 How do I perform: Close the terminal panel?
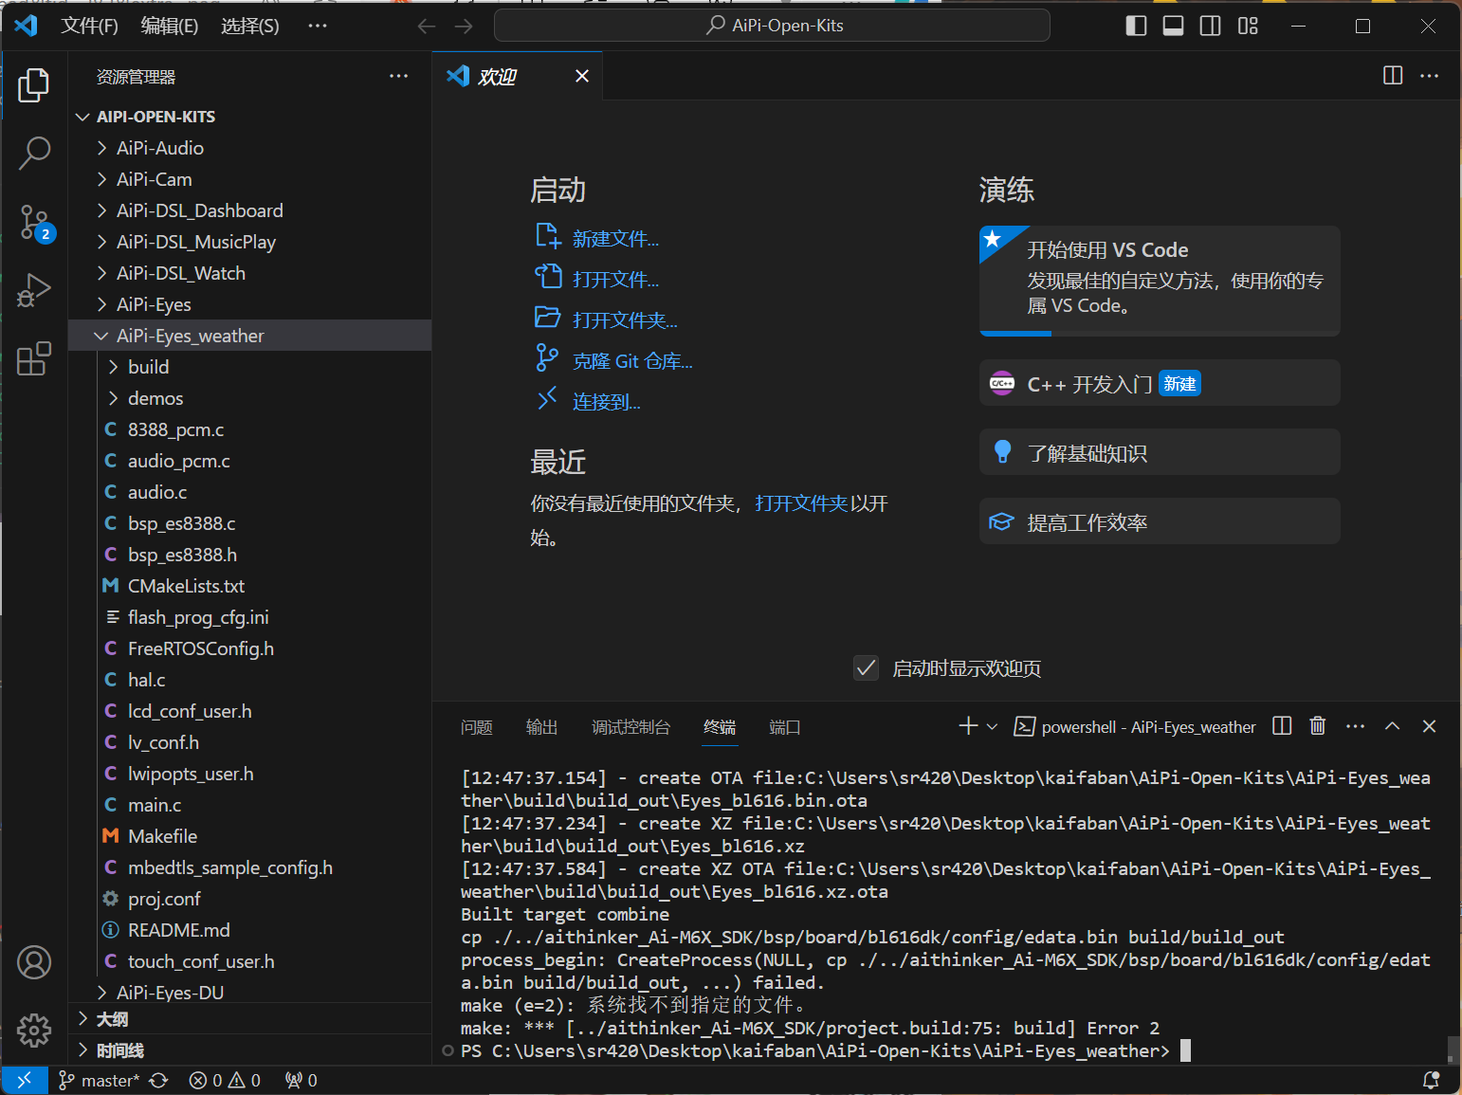[x=1429, y=726]
